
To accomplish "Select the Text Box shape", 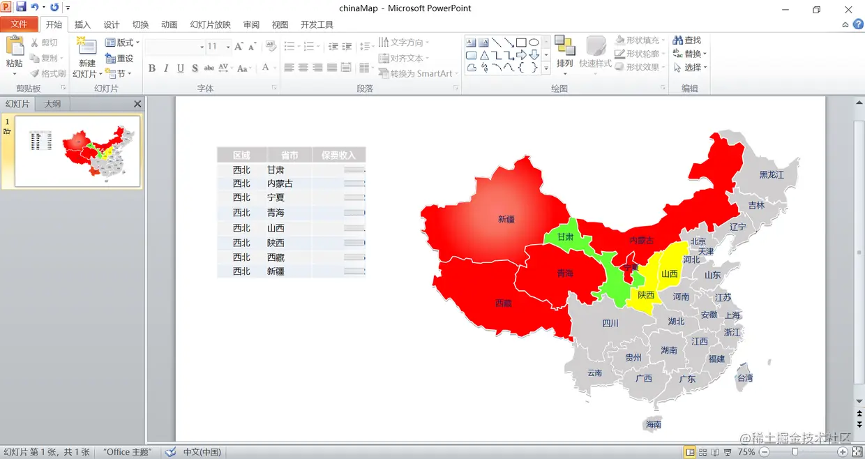I will tap(471, 43).
